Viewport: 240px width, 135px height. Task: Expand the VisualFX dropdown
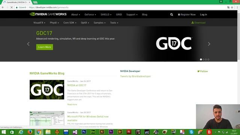click(39, 22)
